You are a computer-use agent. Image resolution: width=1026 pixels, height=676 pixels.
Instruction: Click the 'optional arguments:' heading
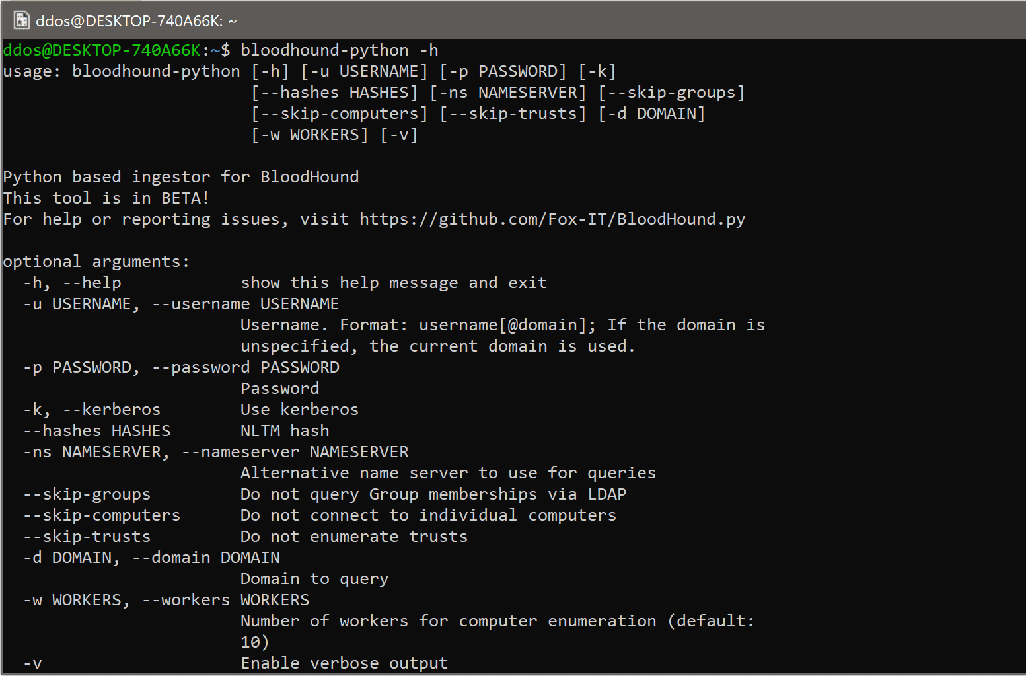(96, 262)
